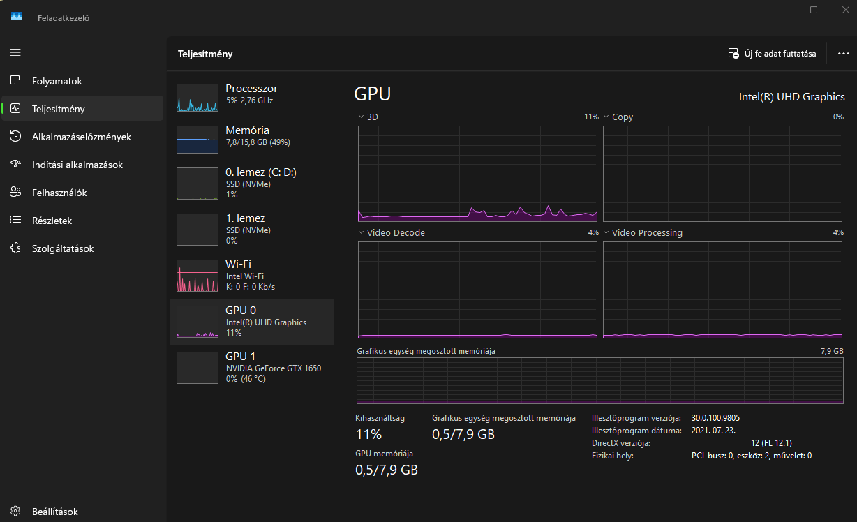Expand the 3D graph engine dropdown
Screen dimensions: 857x522
point(361,117)
